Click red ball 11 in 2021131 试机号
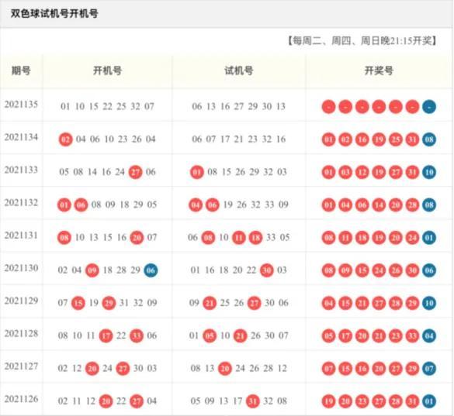The height and width of the screenshot is (416, 454). pyautogui.click(x=239, y=238)
